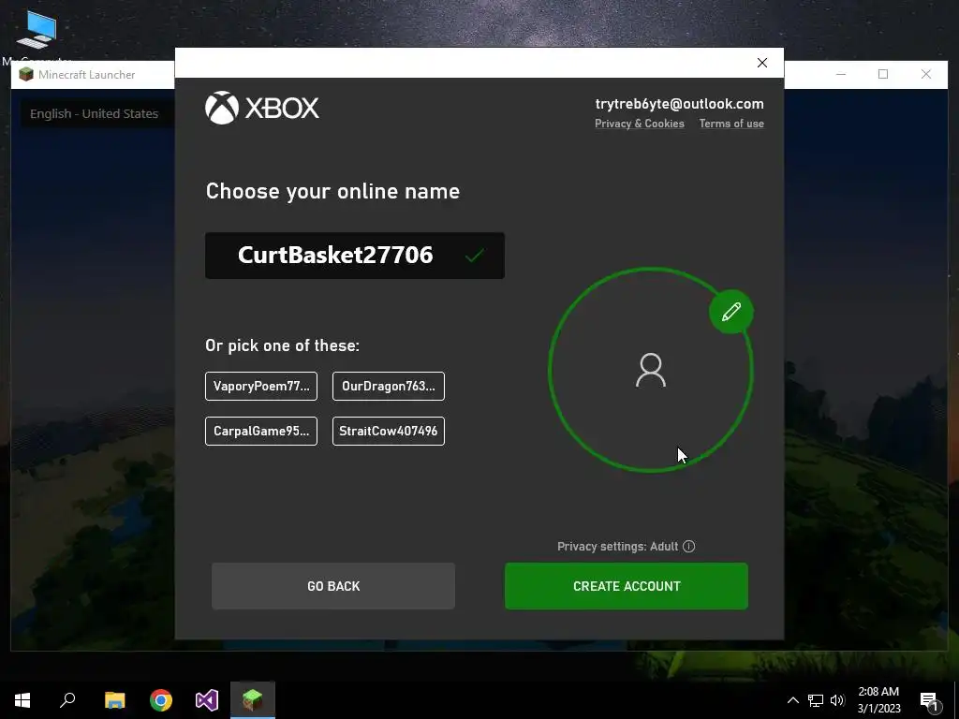Pick the suggested name CarpalGame95...
The image size is (959, 719).
261,431
